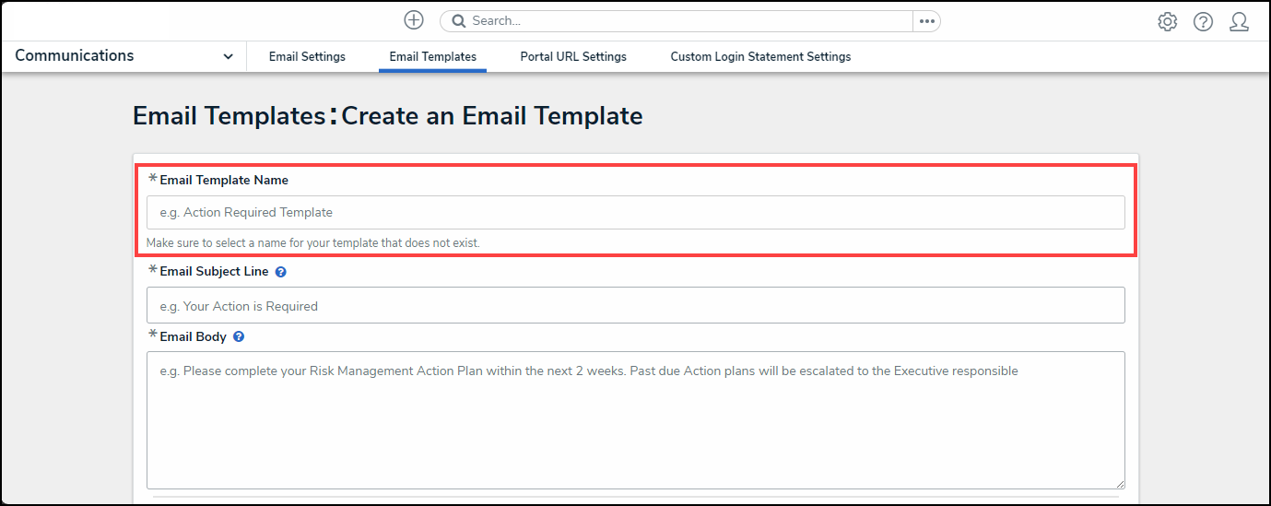Open the Custom Login Statement Settings tab
This screenshot has width=1271, height=506.
click(x=760, y=57)
